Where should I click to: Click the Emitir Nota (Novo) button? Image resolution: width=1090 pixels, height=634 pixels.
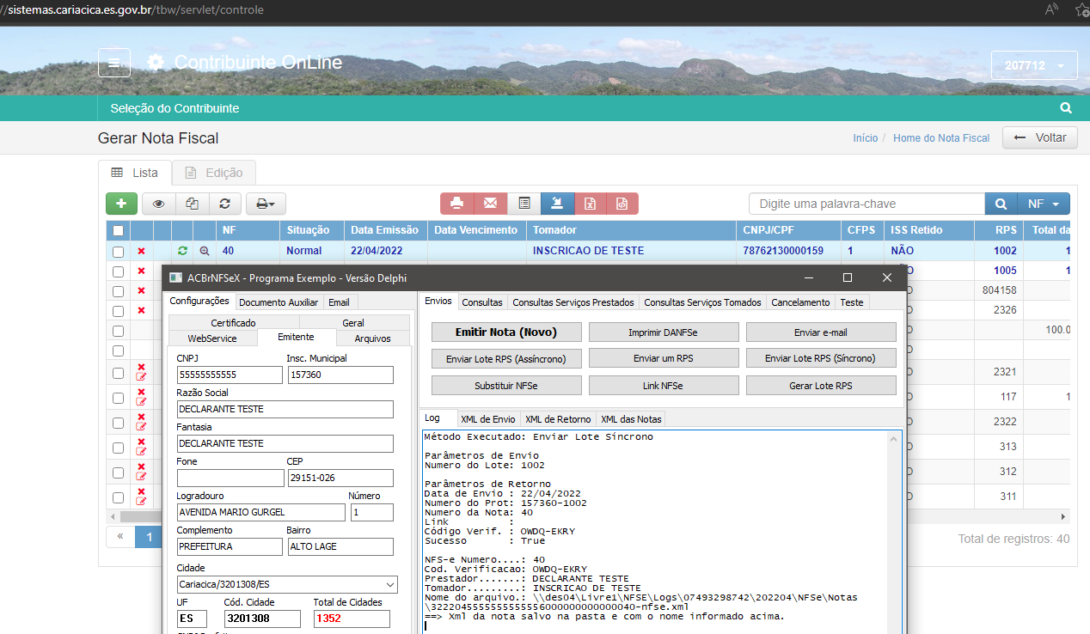click(506, 332)
